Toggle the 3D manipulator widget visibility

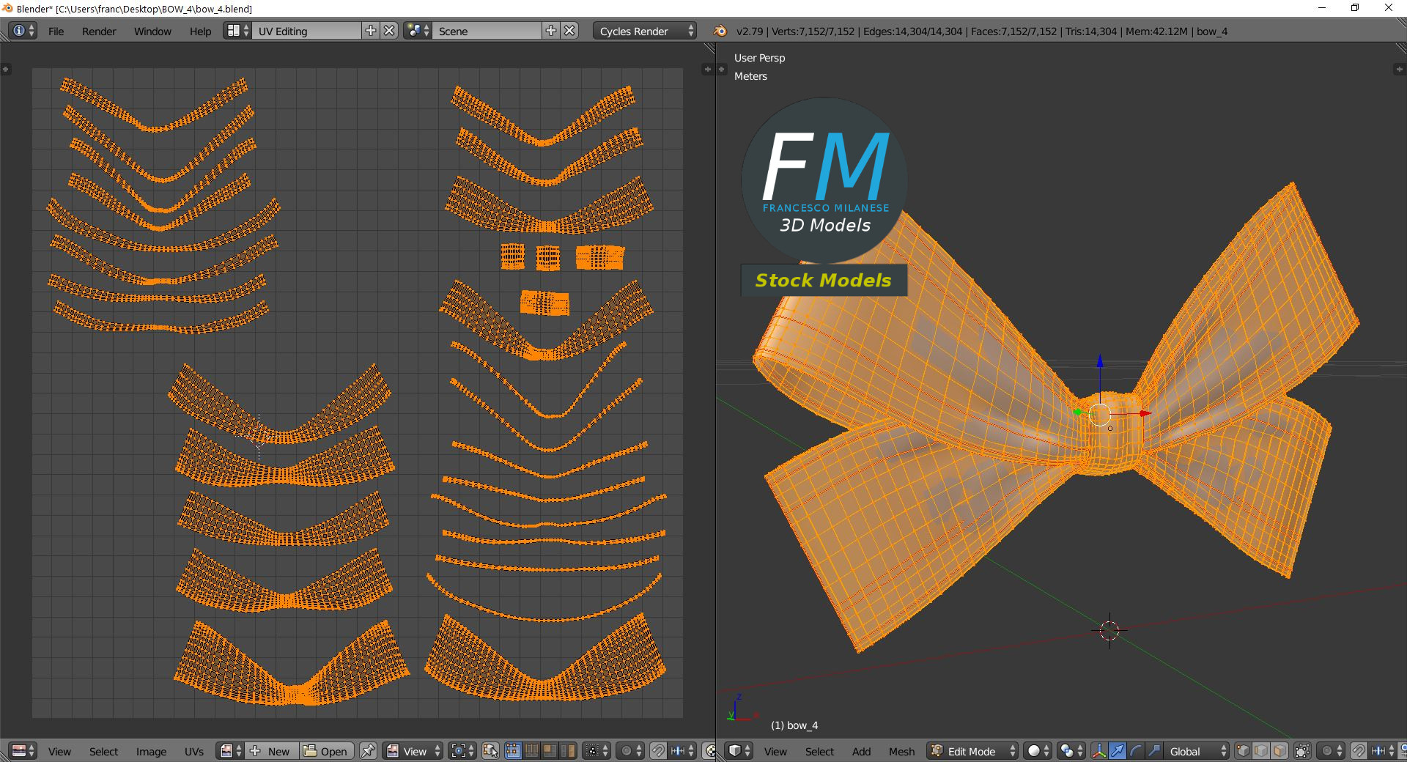tap(1099, 751)
